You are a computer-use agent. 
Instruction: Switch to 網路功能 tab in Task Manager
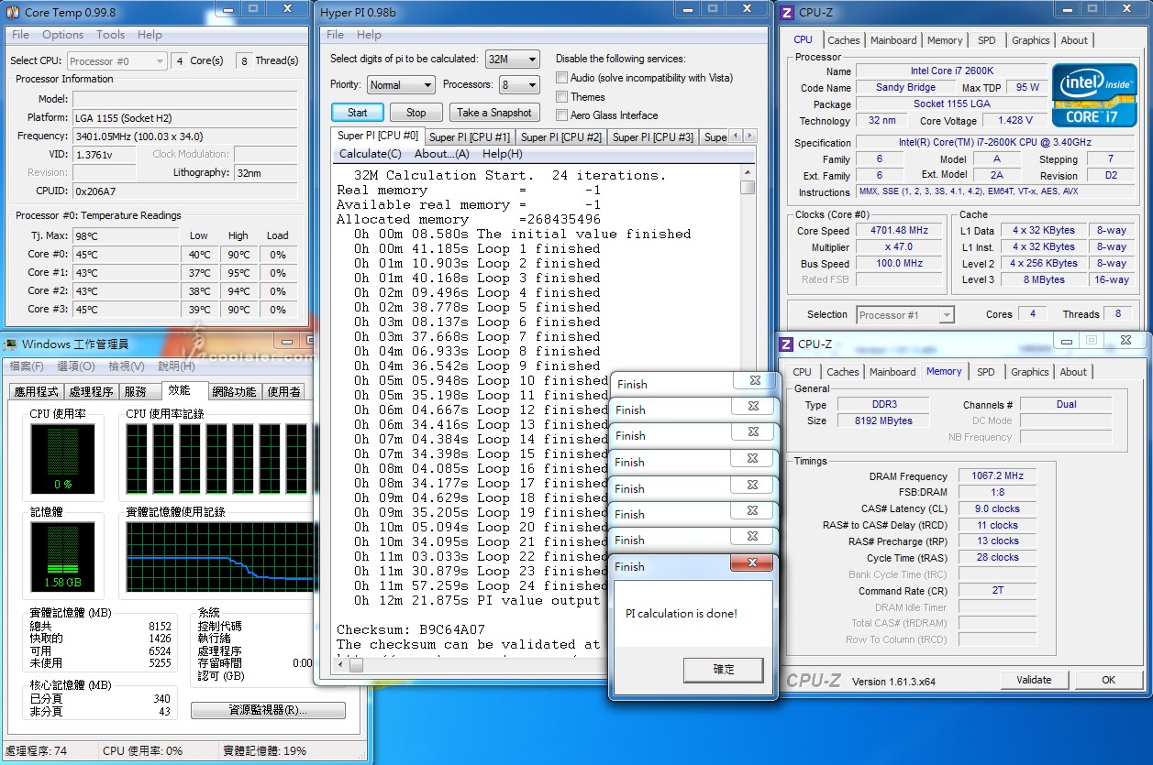235,392
